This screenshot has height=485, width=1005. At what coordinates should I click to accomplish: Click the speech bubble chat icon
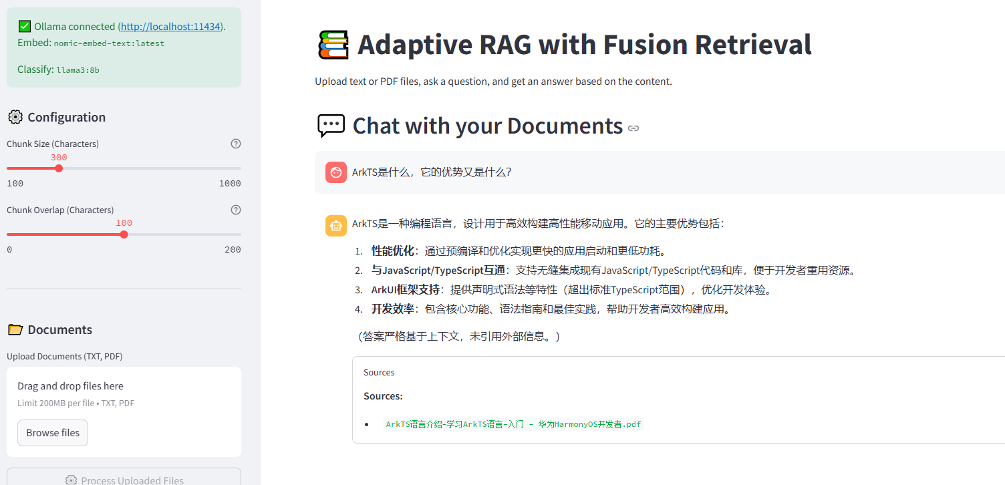(x=331, y=126)
